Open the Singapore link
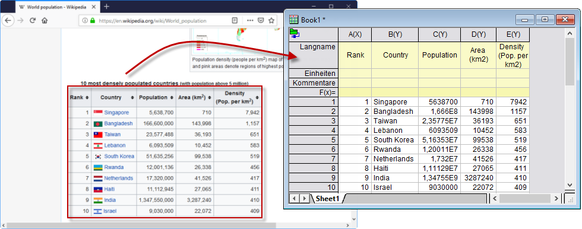 pos(116,113)
